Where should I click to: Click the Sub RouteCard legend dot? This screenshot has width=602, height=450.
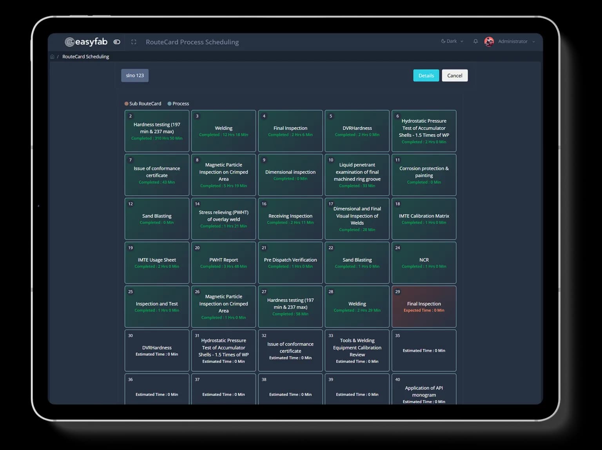click(x=127, y=104)
